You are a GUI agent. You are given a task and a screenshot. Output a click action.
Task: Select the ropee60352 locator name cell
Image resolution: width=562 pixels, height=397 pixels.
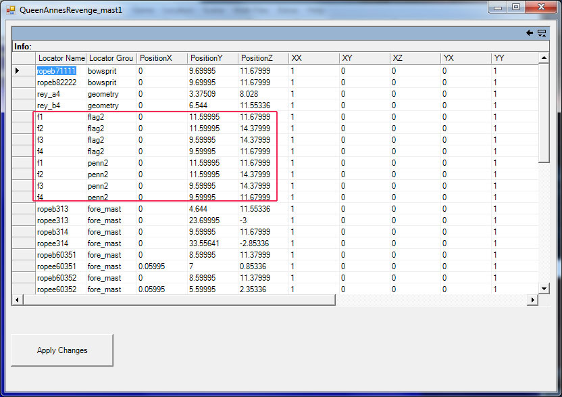(x=61, y=289)
